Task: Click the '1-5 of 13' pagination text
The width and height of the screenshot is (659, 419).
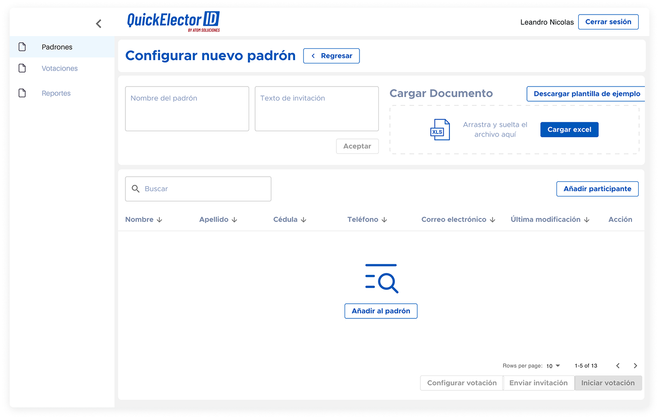Action: 586,366
